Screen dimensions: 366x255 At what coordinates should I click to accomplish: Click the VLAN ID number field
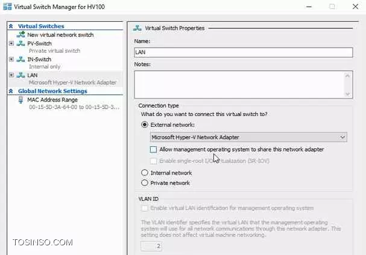click(151, 246)
